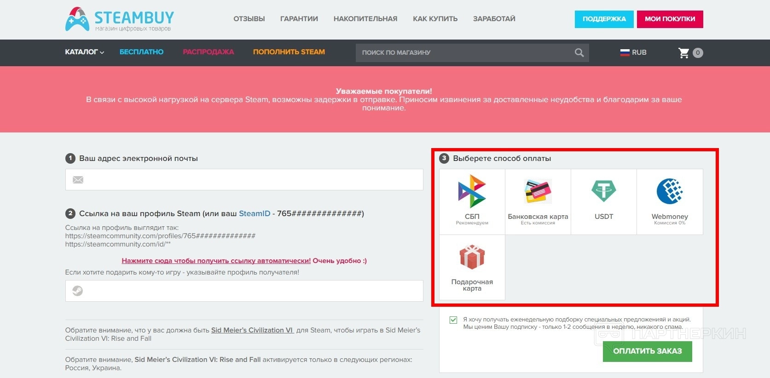The image size is (770, 378).
Task: Click the ПОДДЕРЖКА button
Action: (604, 19)
